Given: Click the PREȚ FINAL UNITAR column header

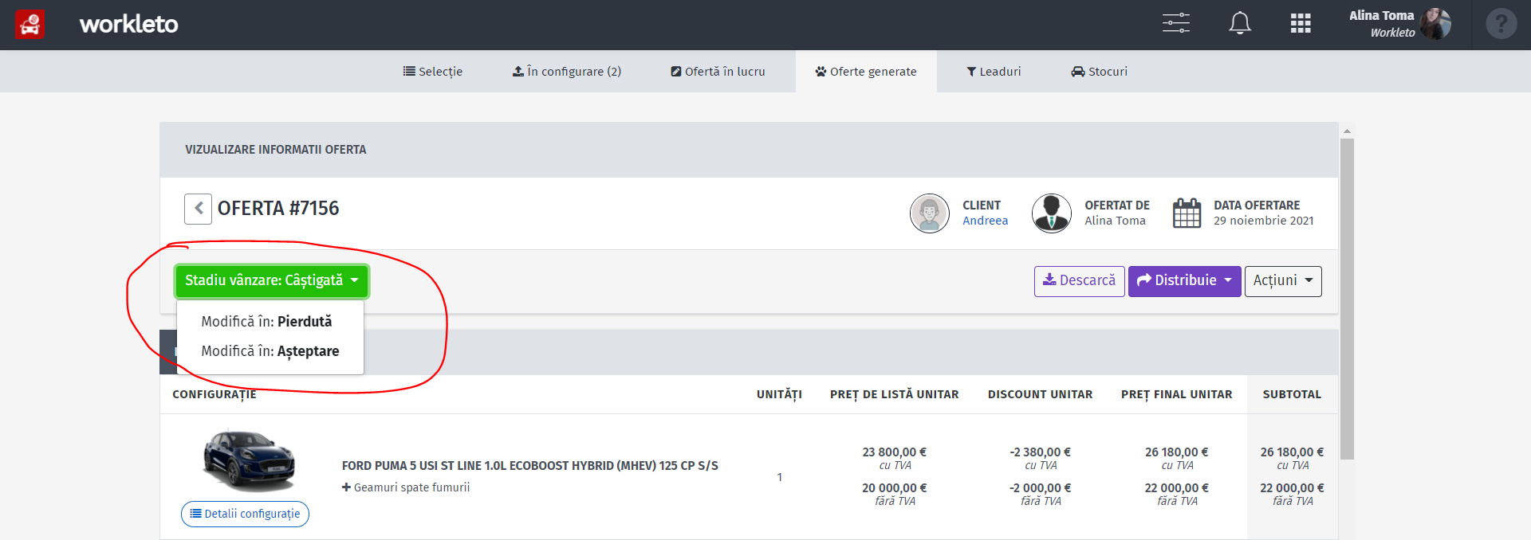Looking at the screenshot, I should pyautogui.click(x=1177, y=395).
